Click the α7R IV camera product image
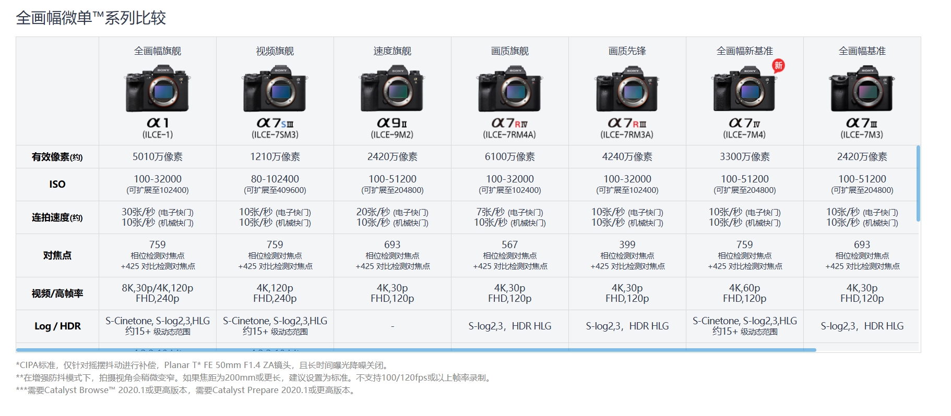Screen dimensions: 951x416 [x=509, y=89]
